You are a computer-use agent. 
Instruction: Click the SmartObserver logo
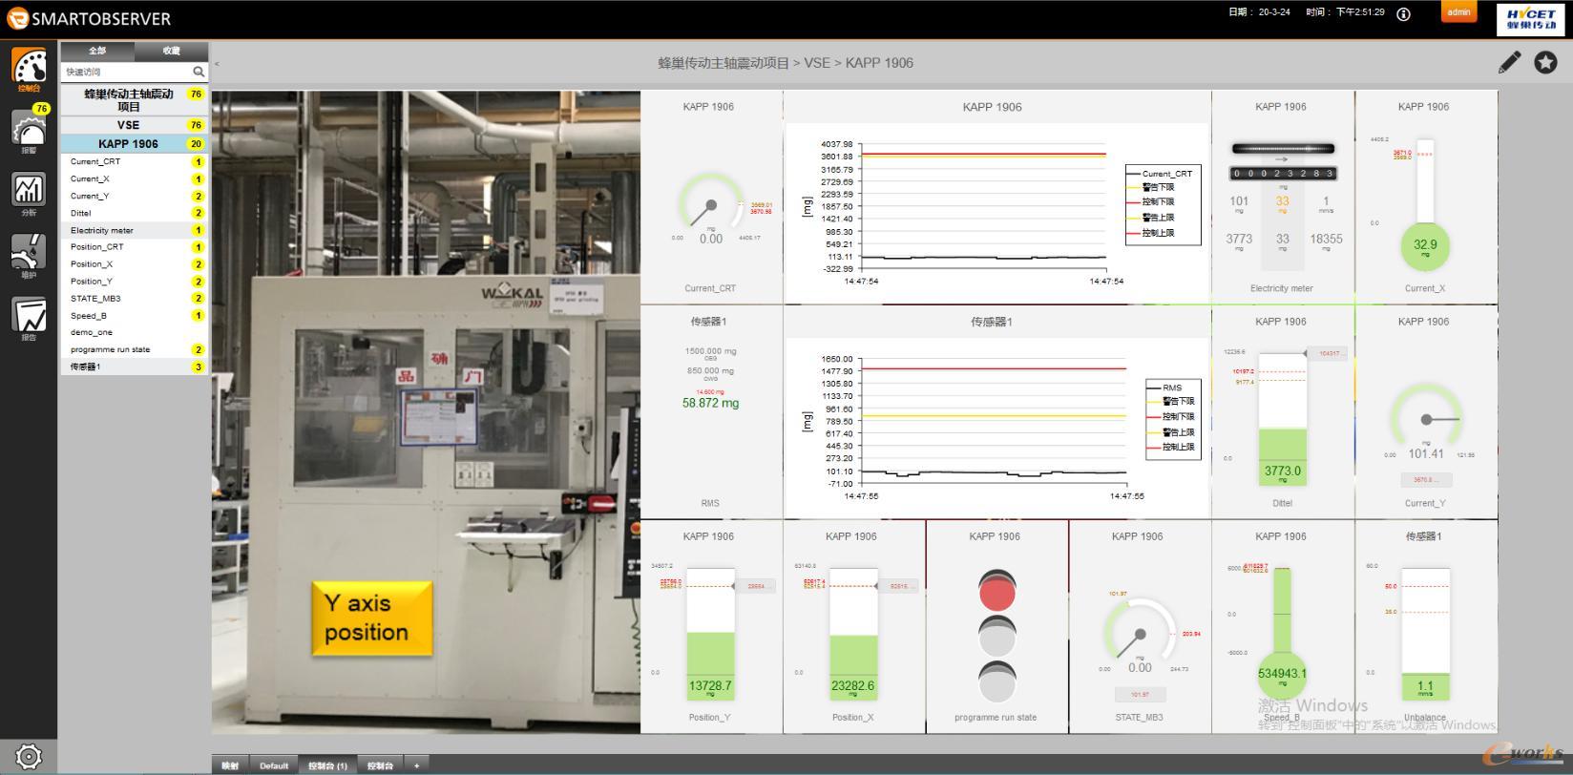click(x=89, y=18)
